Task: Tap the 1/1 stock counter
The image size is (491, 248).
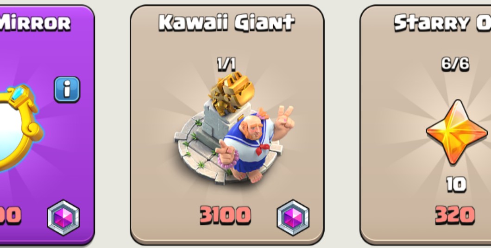Action: pyautogui.click(x=227, y=64)
